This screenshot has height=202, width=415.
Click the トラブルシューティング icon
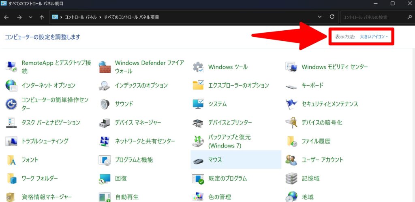[x=11, y=141]
